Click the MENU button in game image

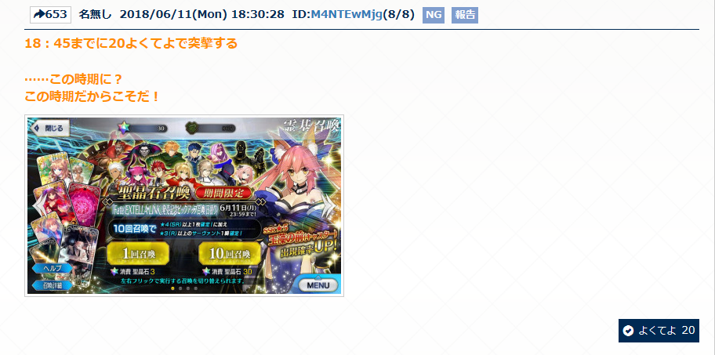pos(319,285)
